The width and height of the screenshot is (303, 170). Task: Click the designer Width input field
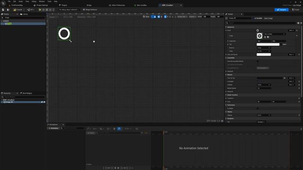click(x=206, y=17)
